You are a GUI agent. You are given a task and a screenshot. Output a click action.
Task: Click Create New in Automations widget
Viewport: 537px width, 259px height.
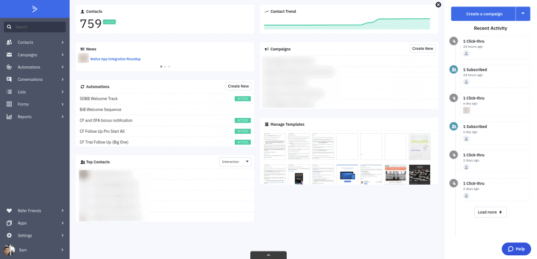(238, 86)
